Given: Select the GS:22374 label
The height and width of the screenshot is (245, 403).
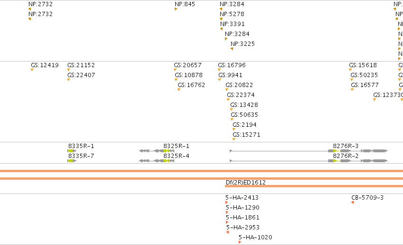Looking at the screenshot, I should [x=241, y=95].
